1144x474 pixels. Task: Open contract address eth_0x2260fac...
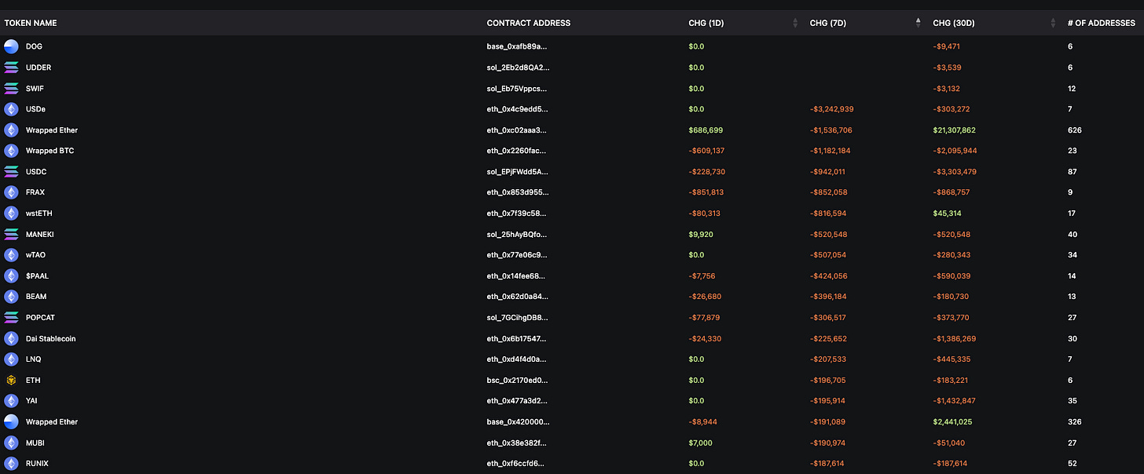pos(516,151)
